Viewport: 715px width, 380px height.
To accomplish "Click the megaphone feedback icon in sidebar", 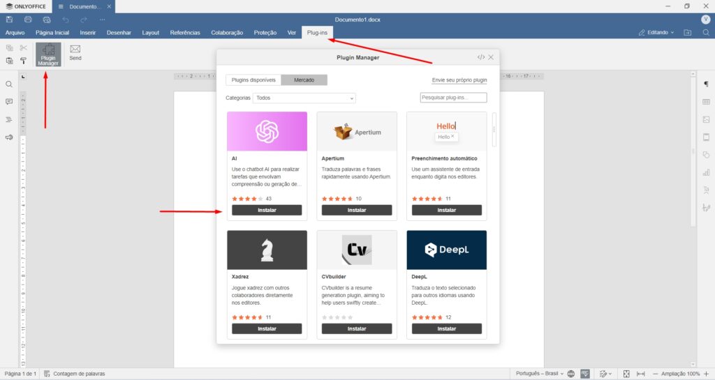I will tap(9, 137).
